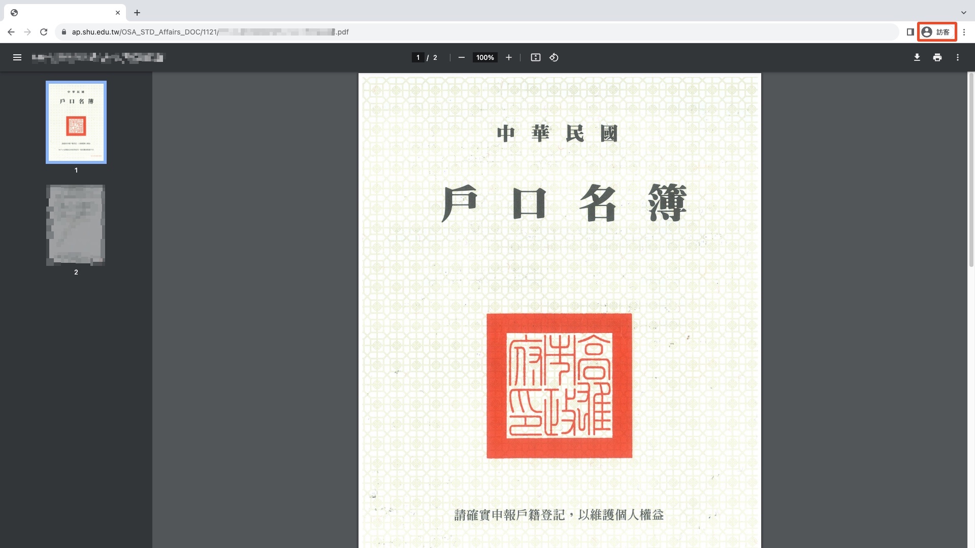Image resolution: width=975 pixels, height=548 pixels.
Task: Select the active browser tab
Action: tap(66, 13)
